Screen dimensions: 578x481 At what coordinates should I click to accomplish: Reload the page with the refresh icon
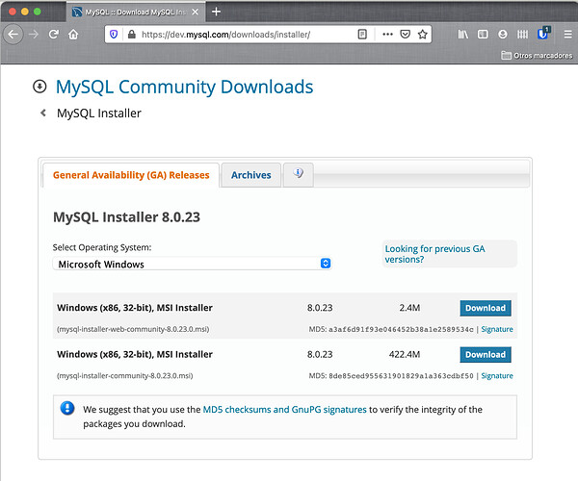54,35
